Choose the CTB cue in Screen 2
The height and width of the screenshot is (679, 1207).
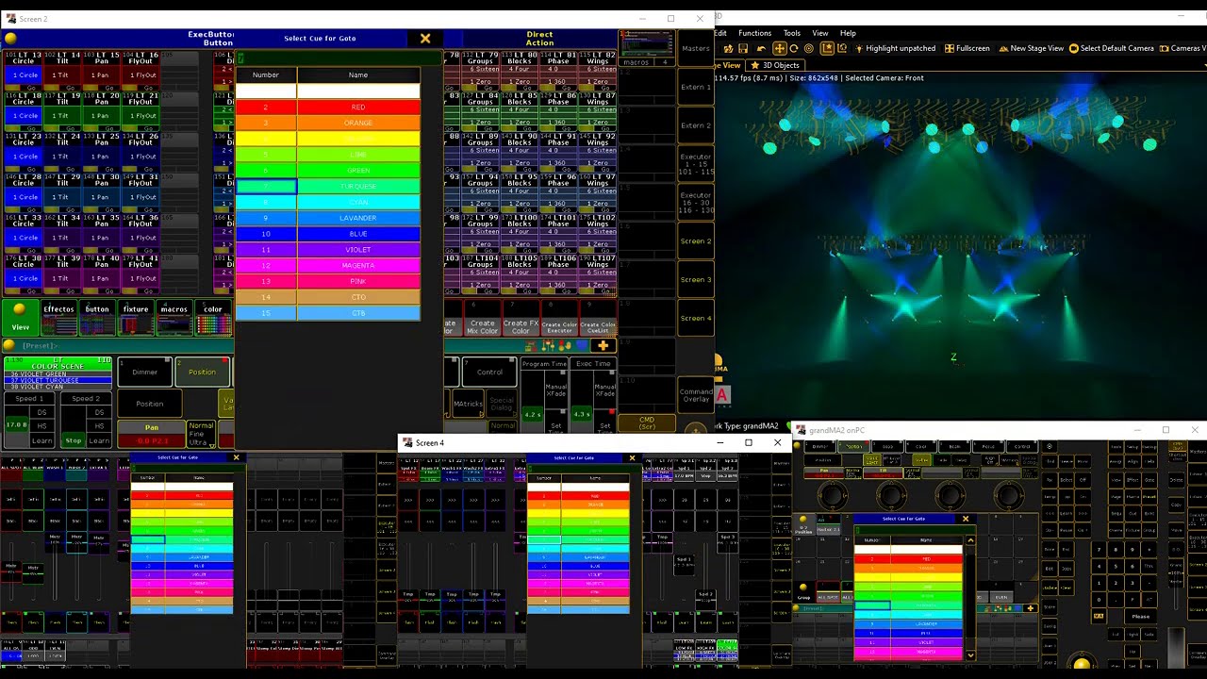coord(327,313)
